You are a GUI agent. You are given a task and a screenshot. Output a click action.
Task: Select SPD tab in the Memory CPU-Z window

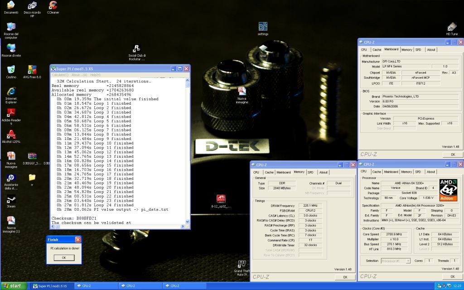click(310, 172)
